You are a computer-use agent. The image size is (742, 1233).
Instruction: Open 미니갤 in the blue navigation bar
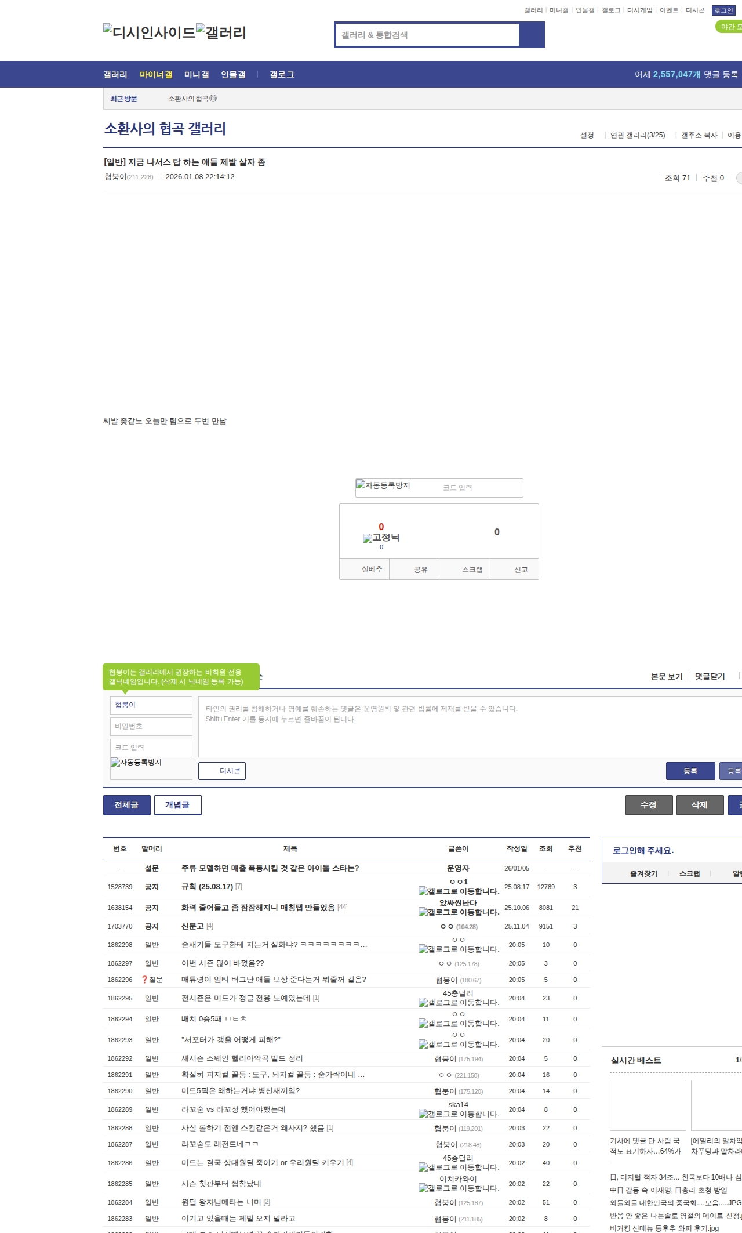click(x=197, y=74)
